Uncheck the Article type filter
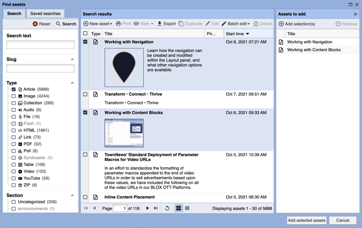Image resolution: width=362 pixels, height=228 pixels. pos(14,89)
